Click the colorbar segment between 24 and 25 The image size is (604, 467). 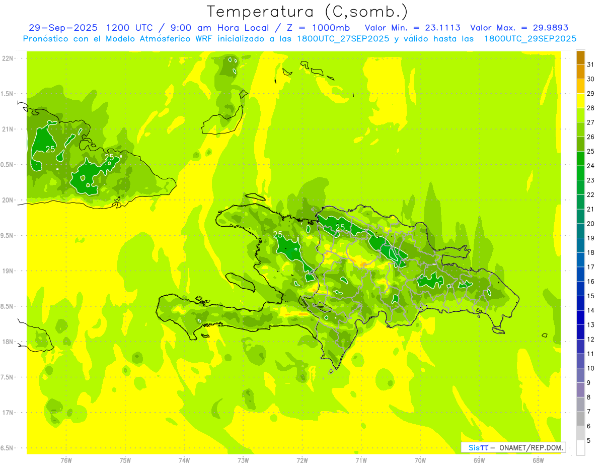coord(580,158)
